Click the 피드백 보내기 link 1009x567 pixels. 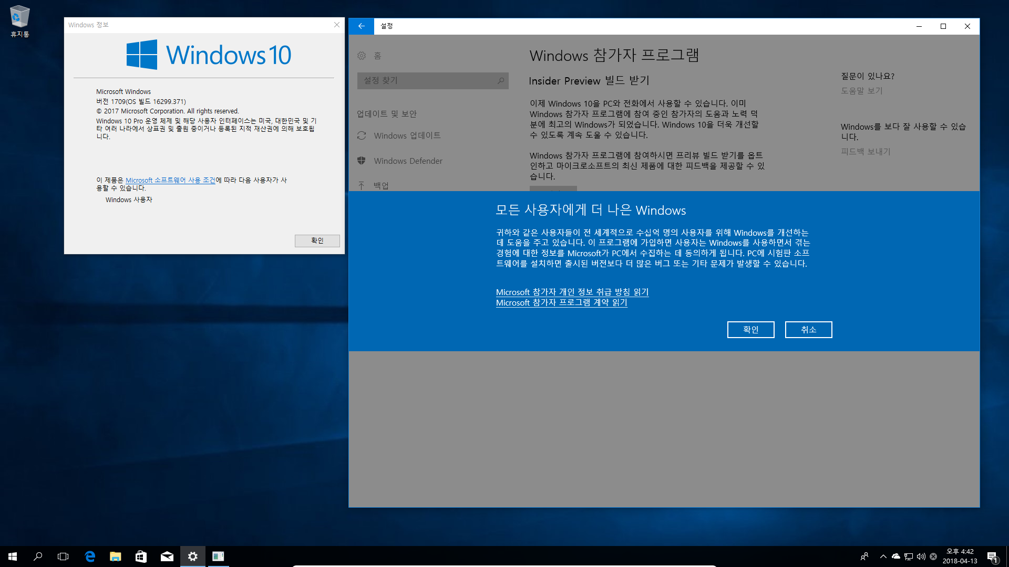tap(866, 151)
